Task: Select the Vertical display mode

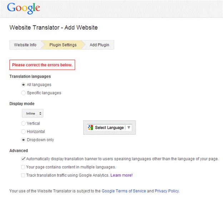Action: click(24, 123)
